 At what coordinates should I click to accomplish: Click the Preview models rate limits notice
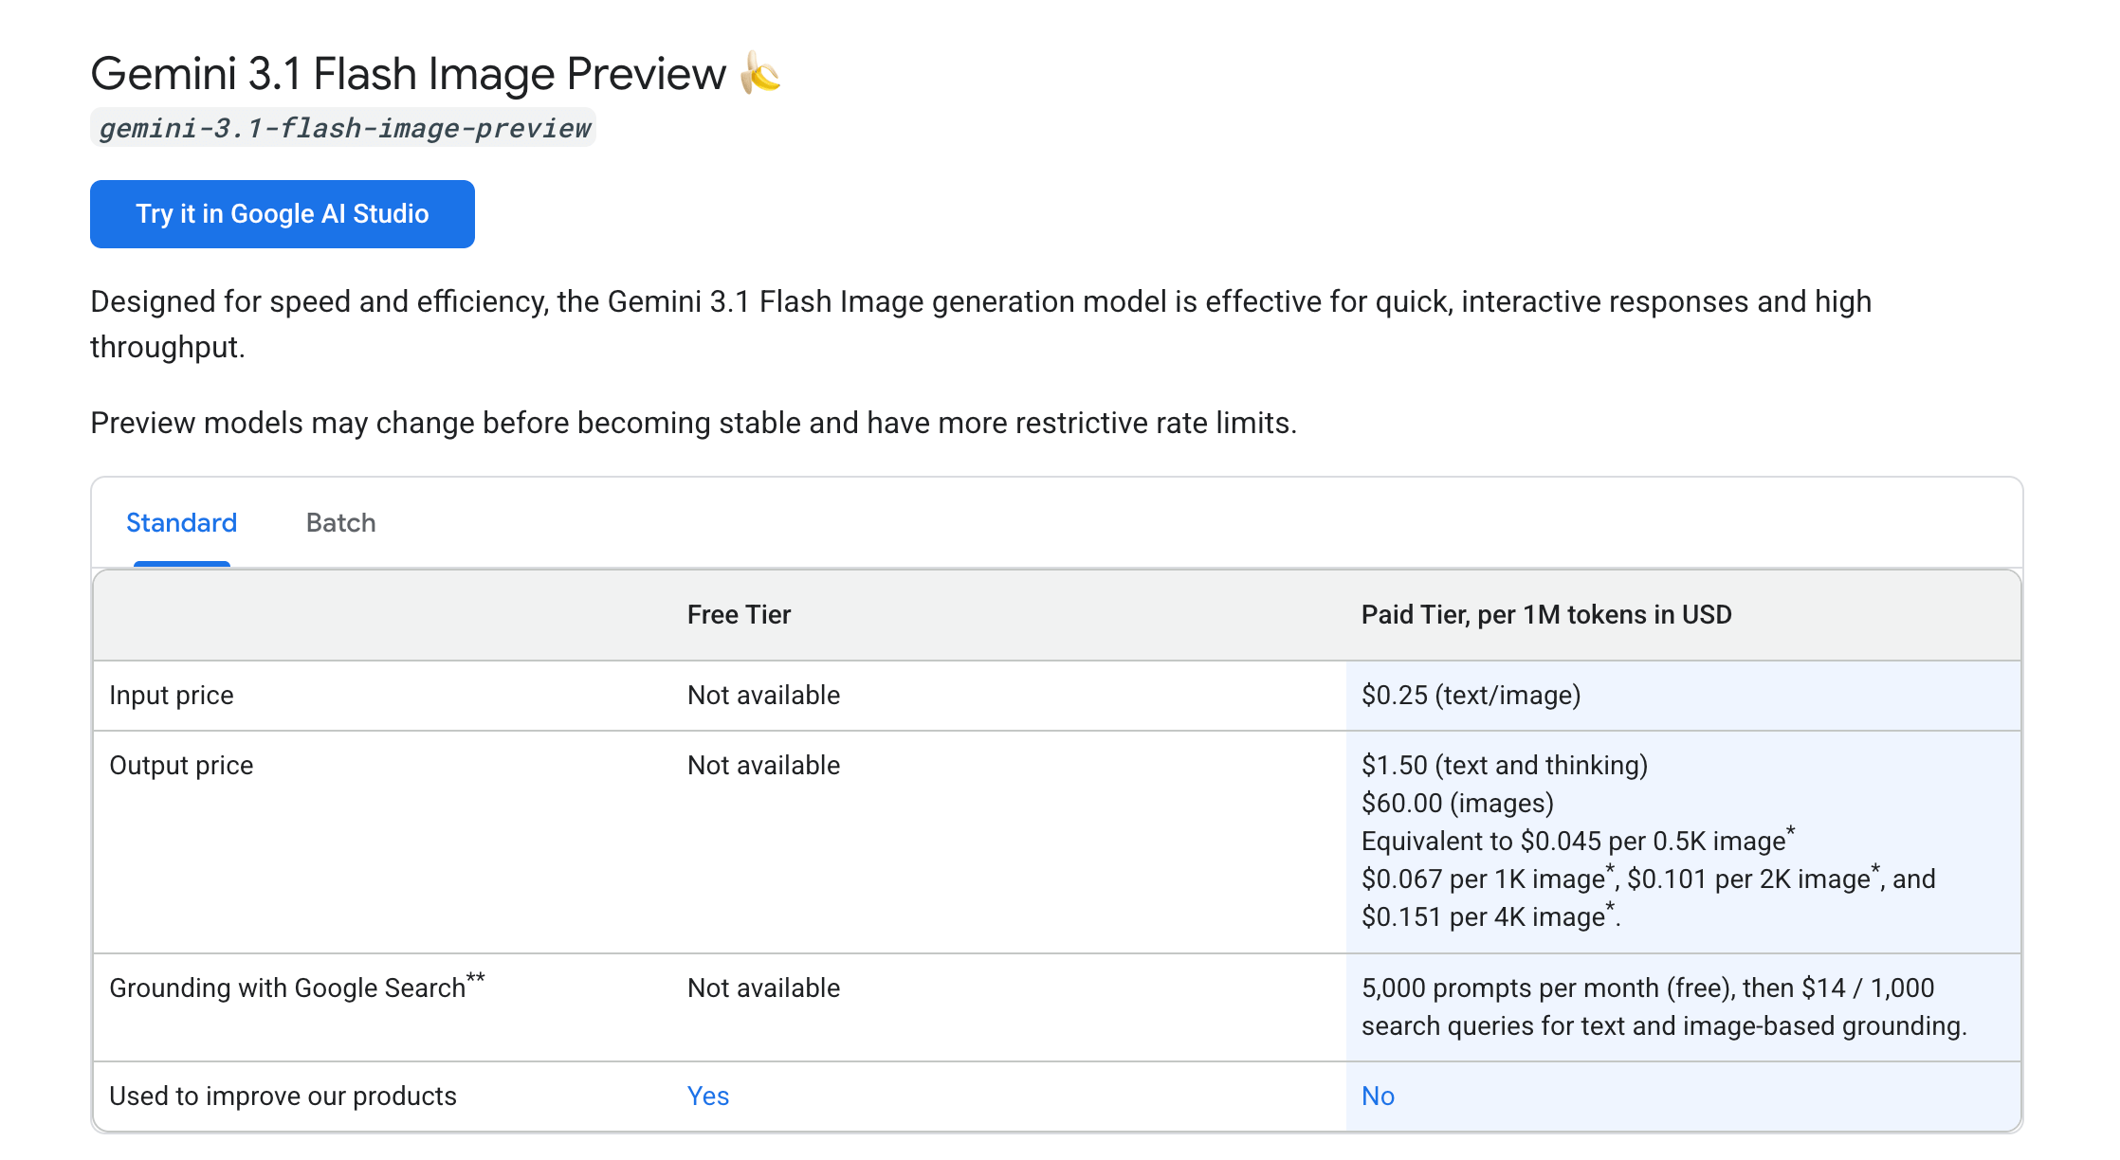693,423
